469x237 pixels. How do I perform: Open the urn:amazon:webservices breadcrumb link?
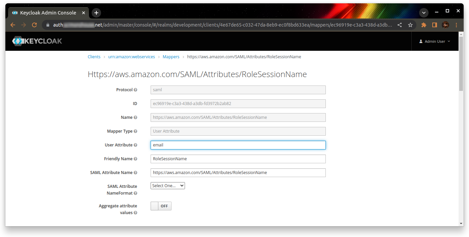pyautogui.click(x=131, y=57)
